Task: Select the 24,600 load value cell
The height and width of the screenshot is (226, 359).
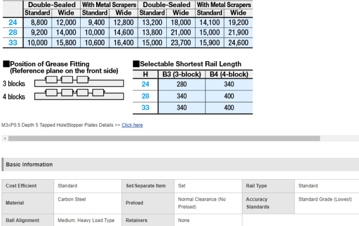Action: coord(238,42)
